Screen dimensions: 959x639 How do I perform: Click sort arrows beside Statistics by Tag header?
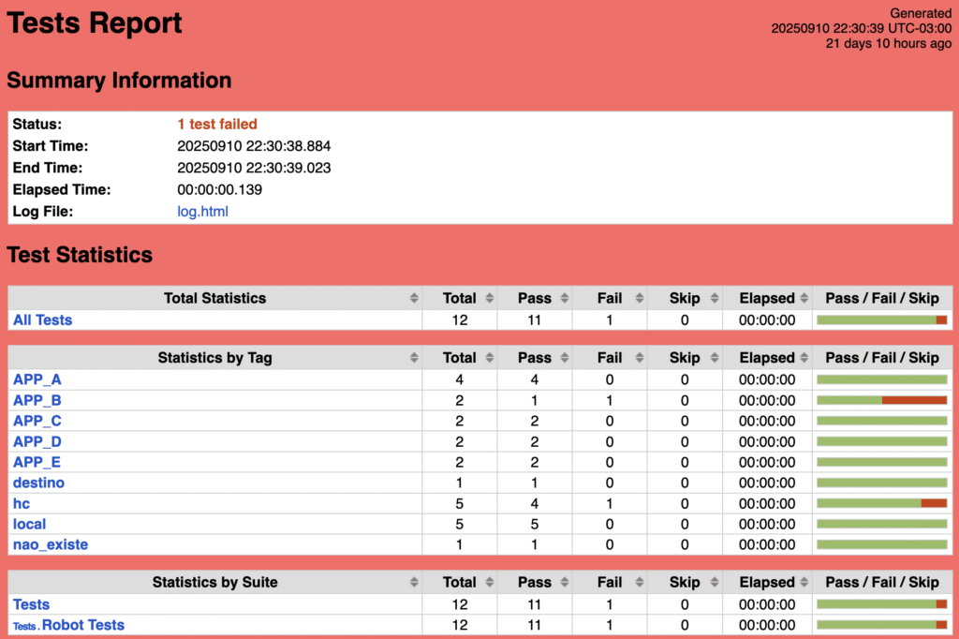413,358
